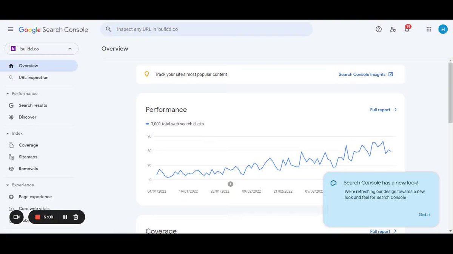Open Search Console Insights link
Image resolution: width=453 pixels, height=254 pixels.
pos(362,75)
